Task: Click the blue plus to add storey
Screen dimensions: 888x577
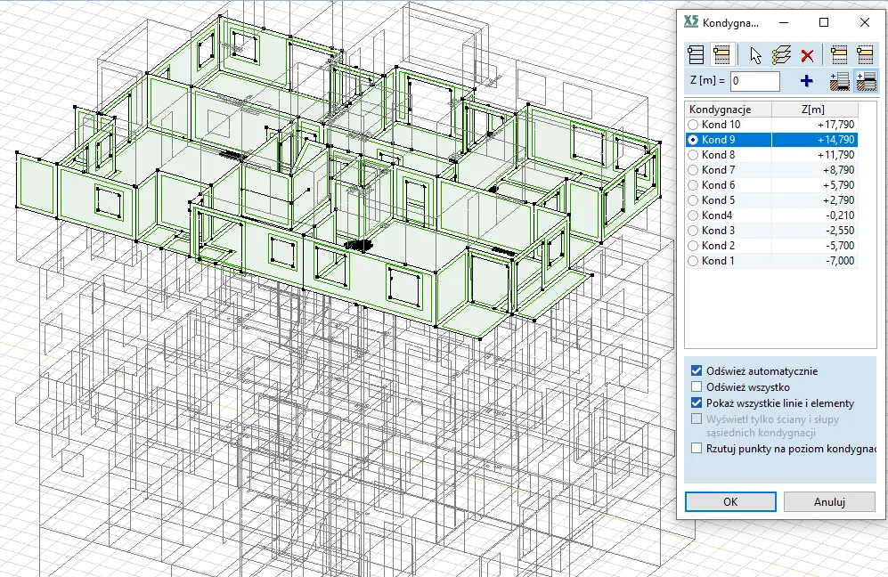Action: (x=807, y=81)
